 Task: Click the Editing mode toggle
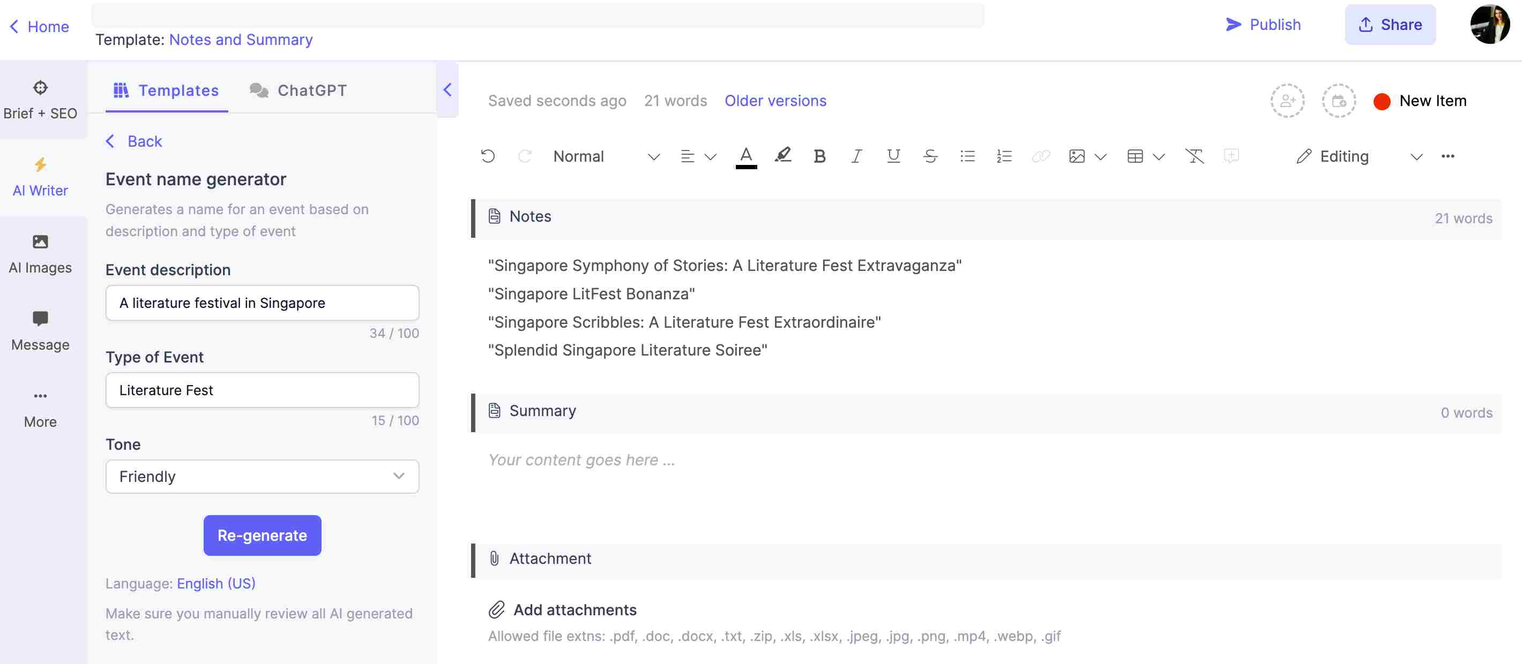coord(1359,156)
